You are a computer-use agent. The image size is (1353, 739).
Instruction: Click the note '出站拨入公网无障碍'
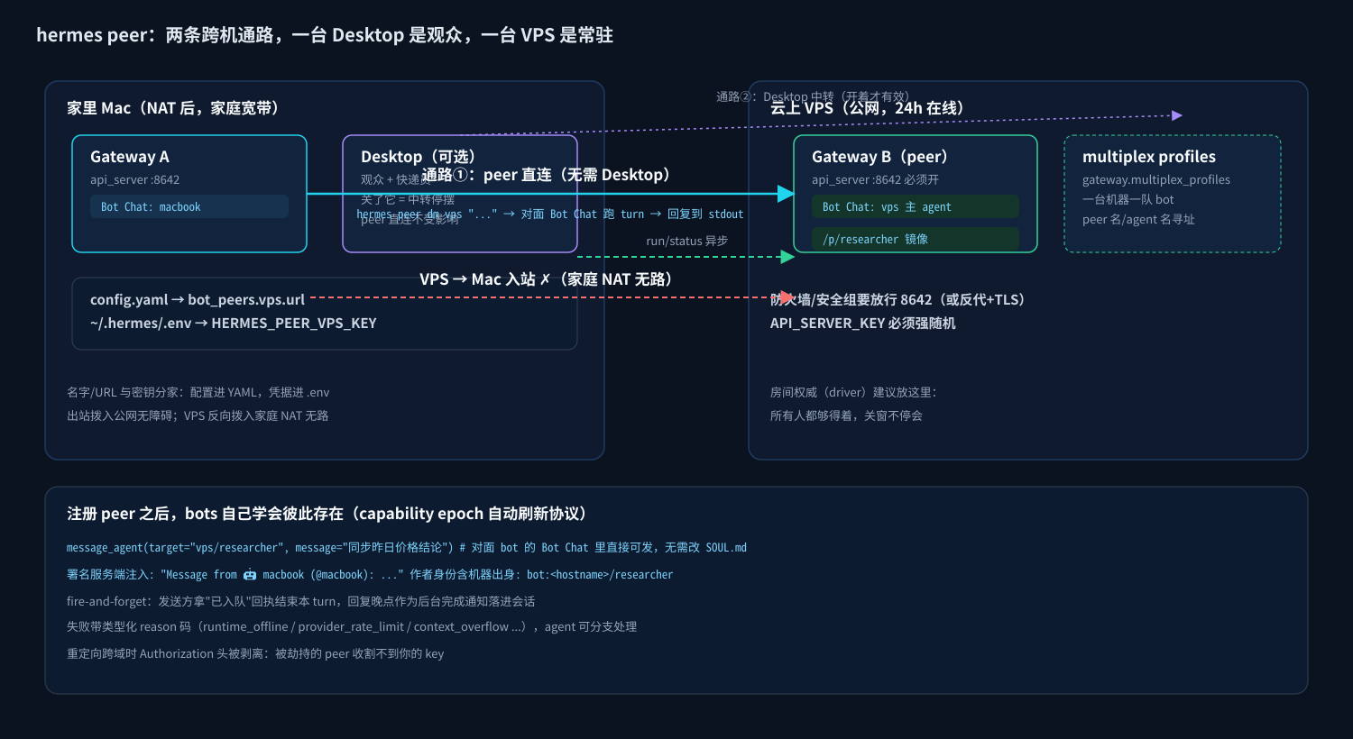pyautogui.click(x=198, y=416)
